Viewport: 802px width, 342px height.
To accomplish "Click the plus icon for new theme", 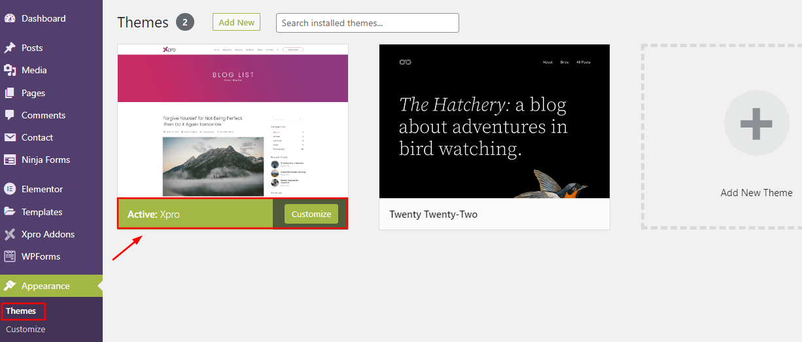I will point(756,123).
